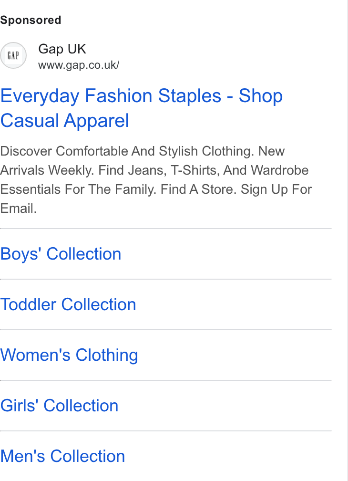Open the www.gap.co.uk URL
The image size is (348, 481).
79,65
